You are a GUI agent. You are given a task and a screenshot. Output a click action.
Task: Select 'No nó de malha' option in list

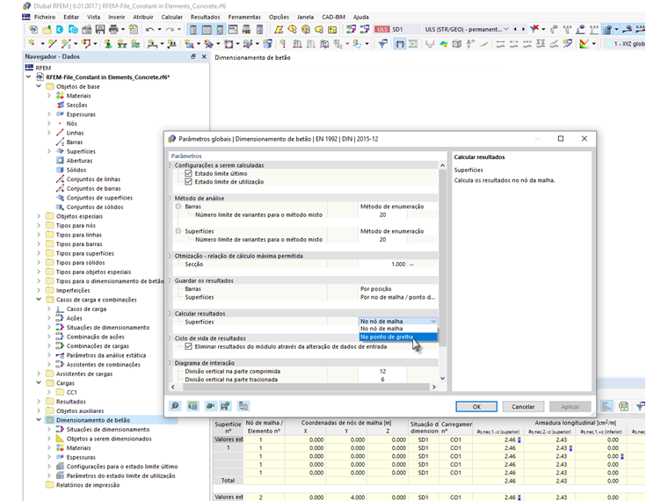pos(398,329)
